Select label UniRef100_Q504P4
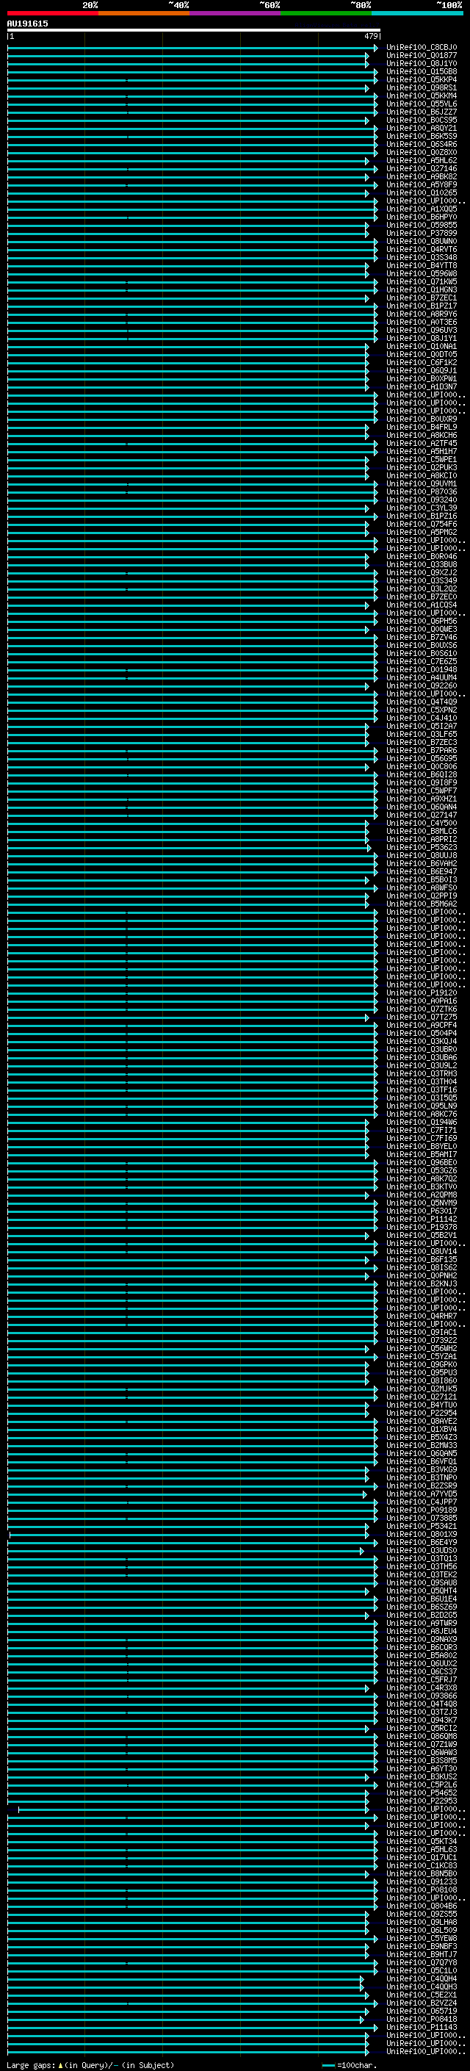The height and width of the screenshot is (2071, 470). tap(422, 1034)
